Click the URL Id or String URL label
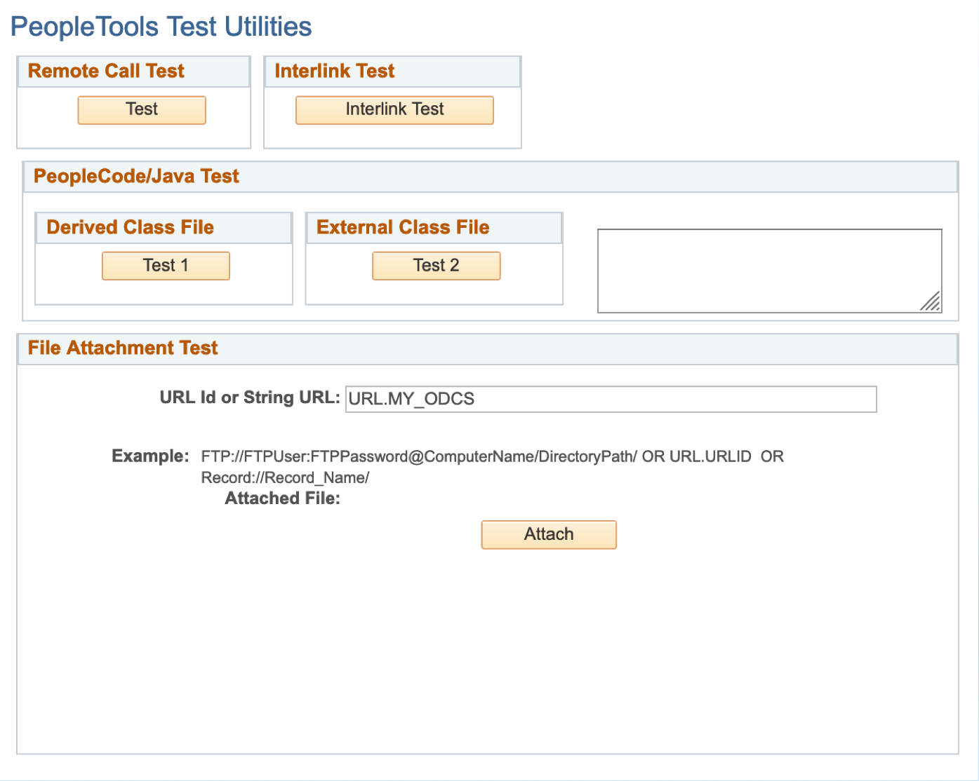This screenshot has width=979, height=781. click(x=249, y=398)
